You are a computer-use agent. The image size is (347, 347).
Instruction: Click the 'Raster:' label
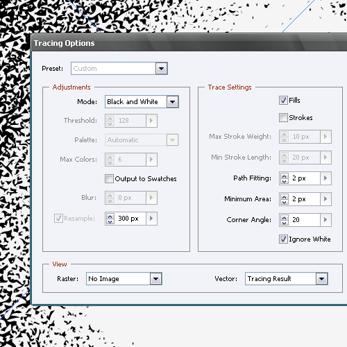tap(67, 279)
